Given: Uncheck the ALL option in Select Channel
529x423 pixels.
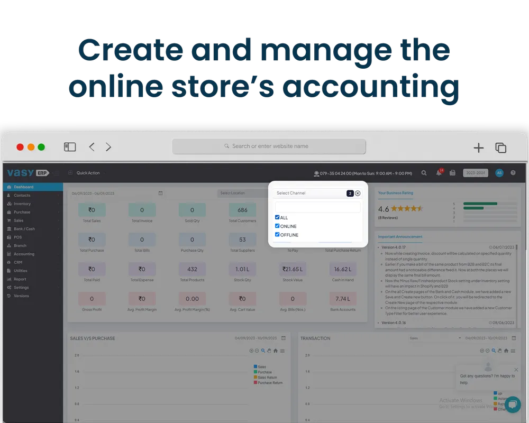Looking at the screenshot, I should [277, 217].
